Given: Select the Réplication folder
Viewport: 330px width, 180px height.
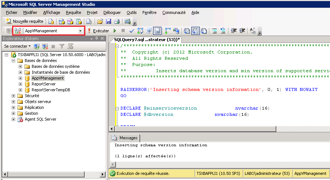Looking at the screenshot, I should 34,107.
